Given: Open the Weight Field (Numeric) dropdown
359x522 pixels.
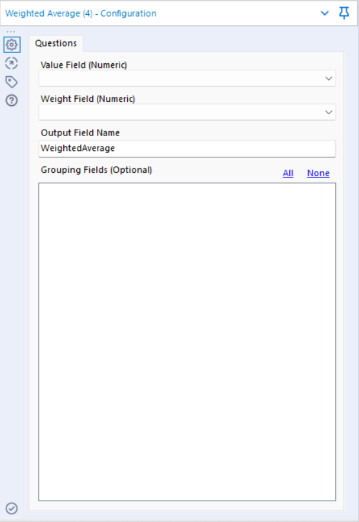Looking at the screenshot, I should point(187,112).
